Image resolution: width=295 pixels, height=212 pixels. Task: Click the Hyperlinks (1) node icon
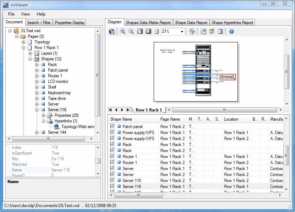(x=50, y=121)
